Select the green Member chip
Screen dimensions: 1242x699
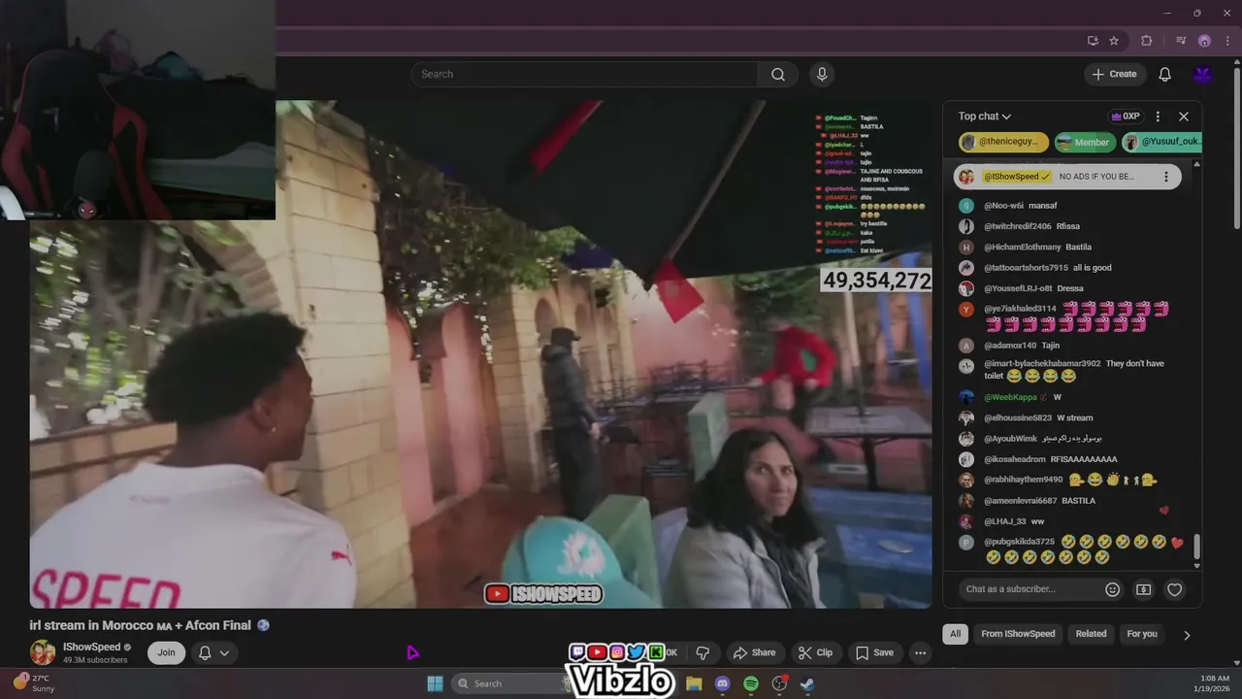click(x=1083, y=142)
